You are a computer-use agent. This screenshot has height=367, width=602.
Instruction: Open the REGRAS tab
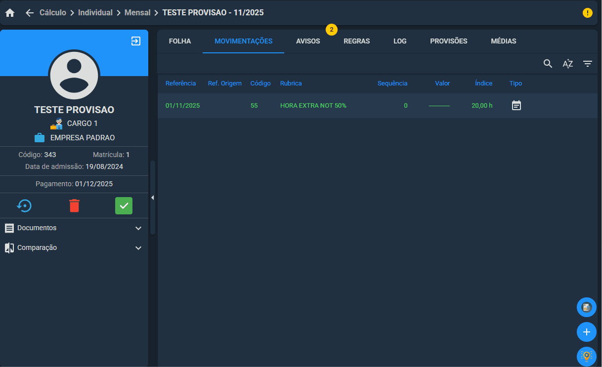click(357, 41)
